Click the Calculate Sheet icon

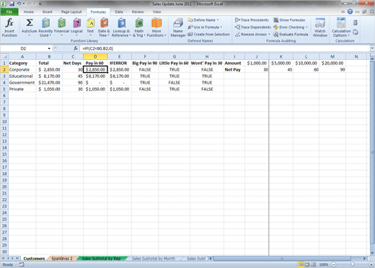coord(356,32)
